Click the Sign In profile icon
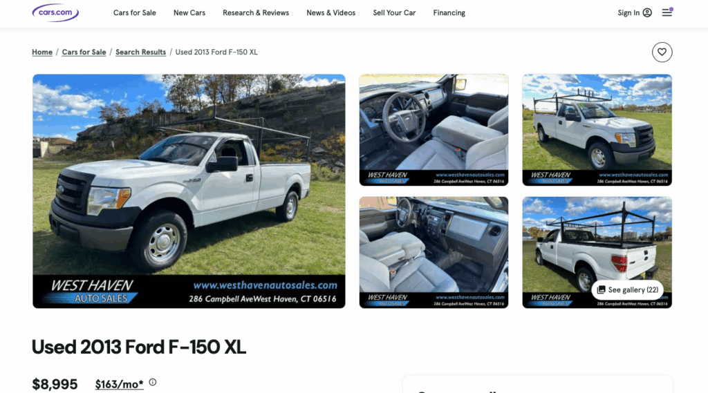Image resolution: width=708 pixels, height=393 pixels. [647, 12]
